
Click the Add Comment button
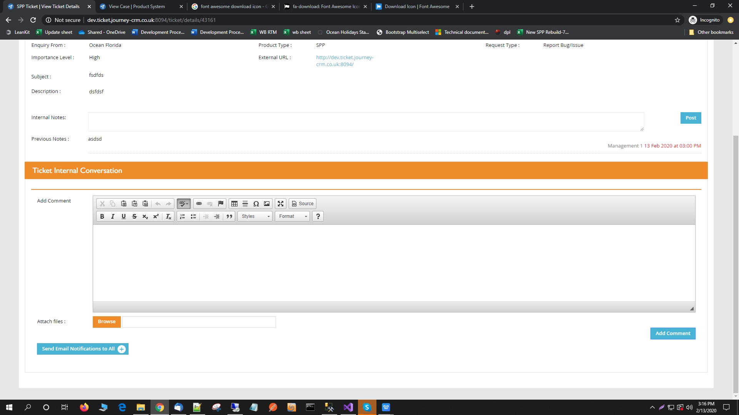point(672,334)
